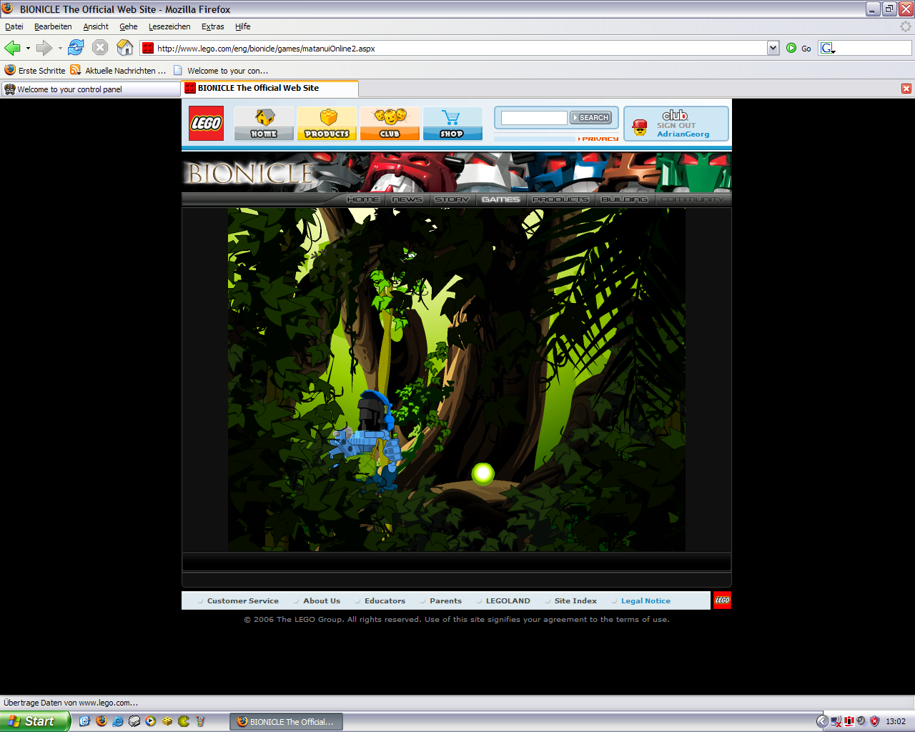Screen dimensions: 915x732
Task: Click the site SEARCH button
Action: [590, 117]
